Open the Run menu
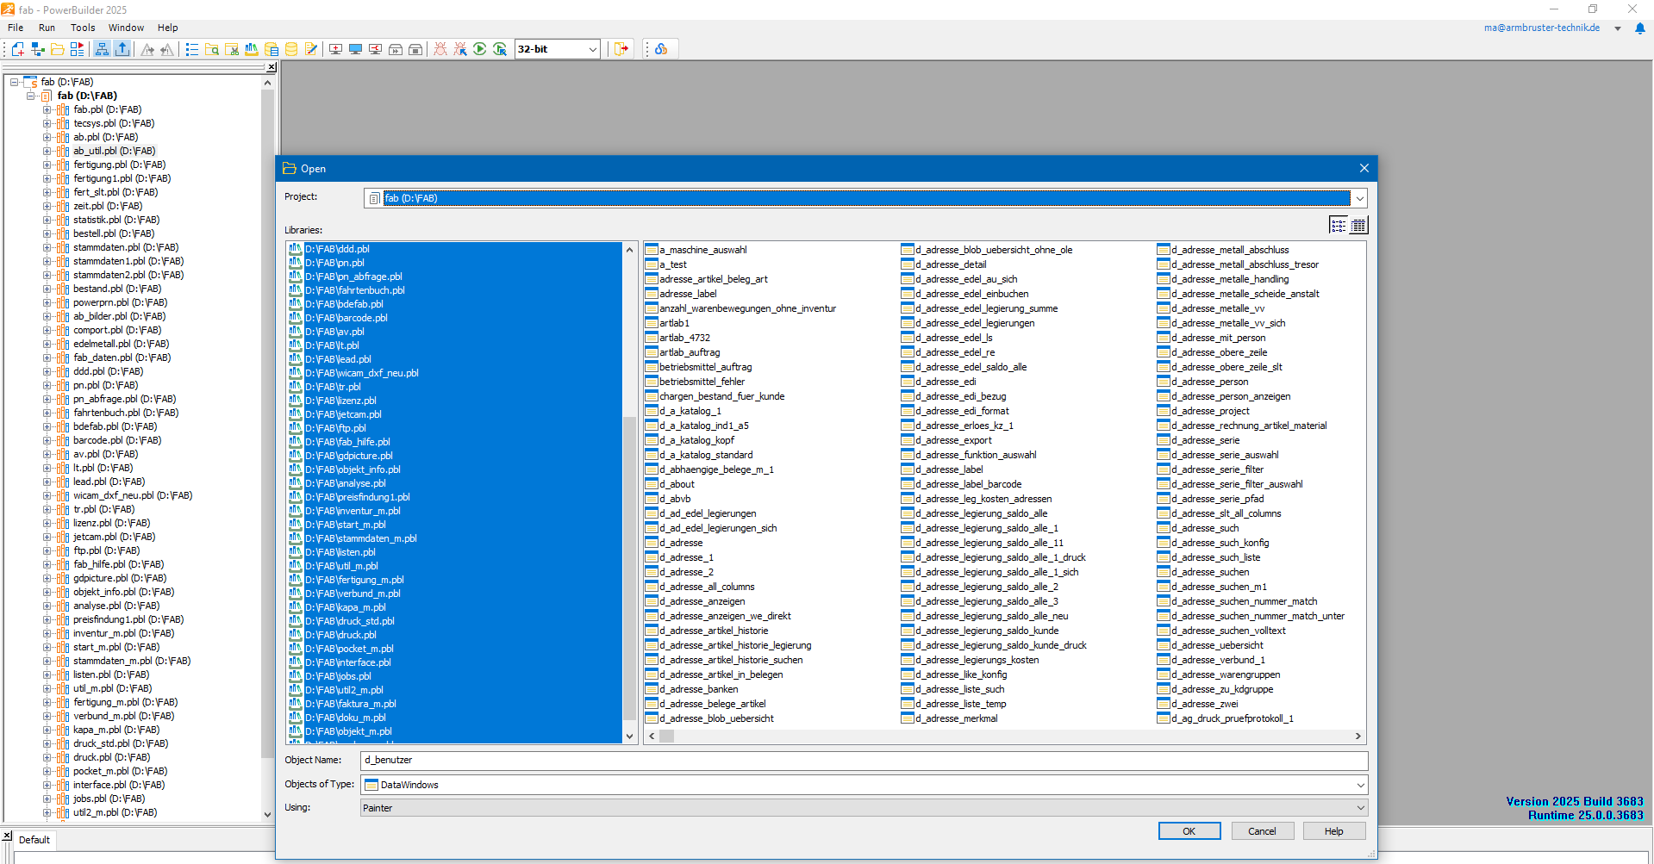 47,28
